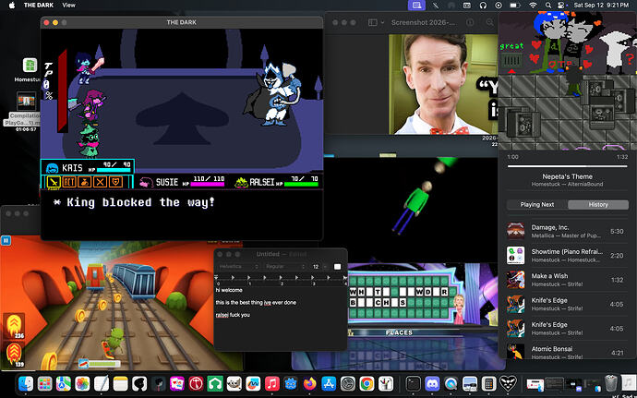Screen dimensions: 637x398
Task: Open Maps from the Dock
Action: click(x=64, y=383)
